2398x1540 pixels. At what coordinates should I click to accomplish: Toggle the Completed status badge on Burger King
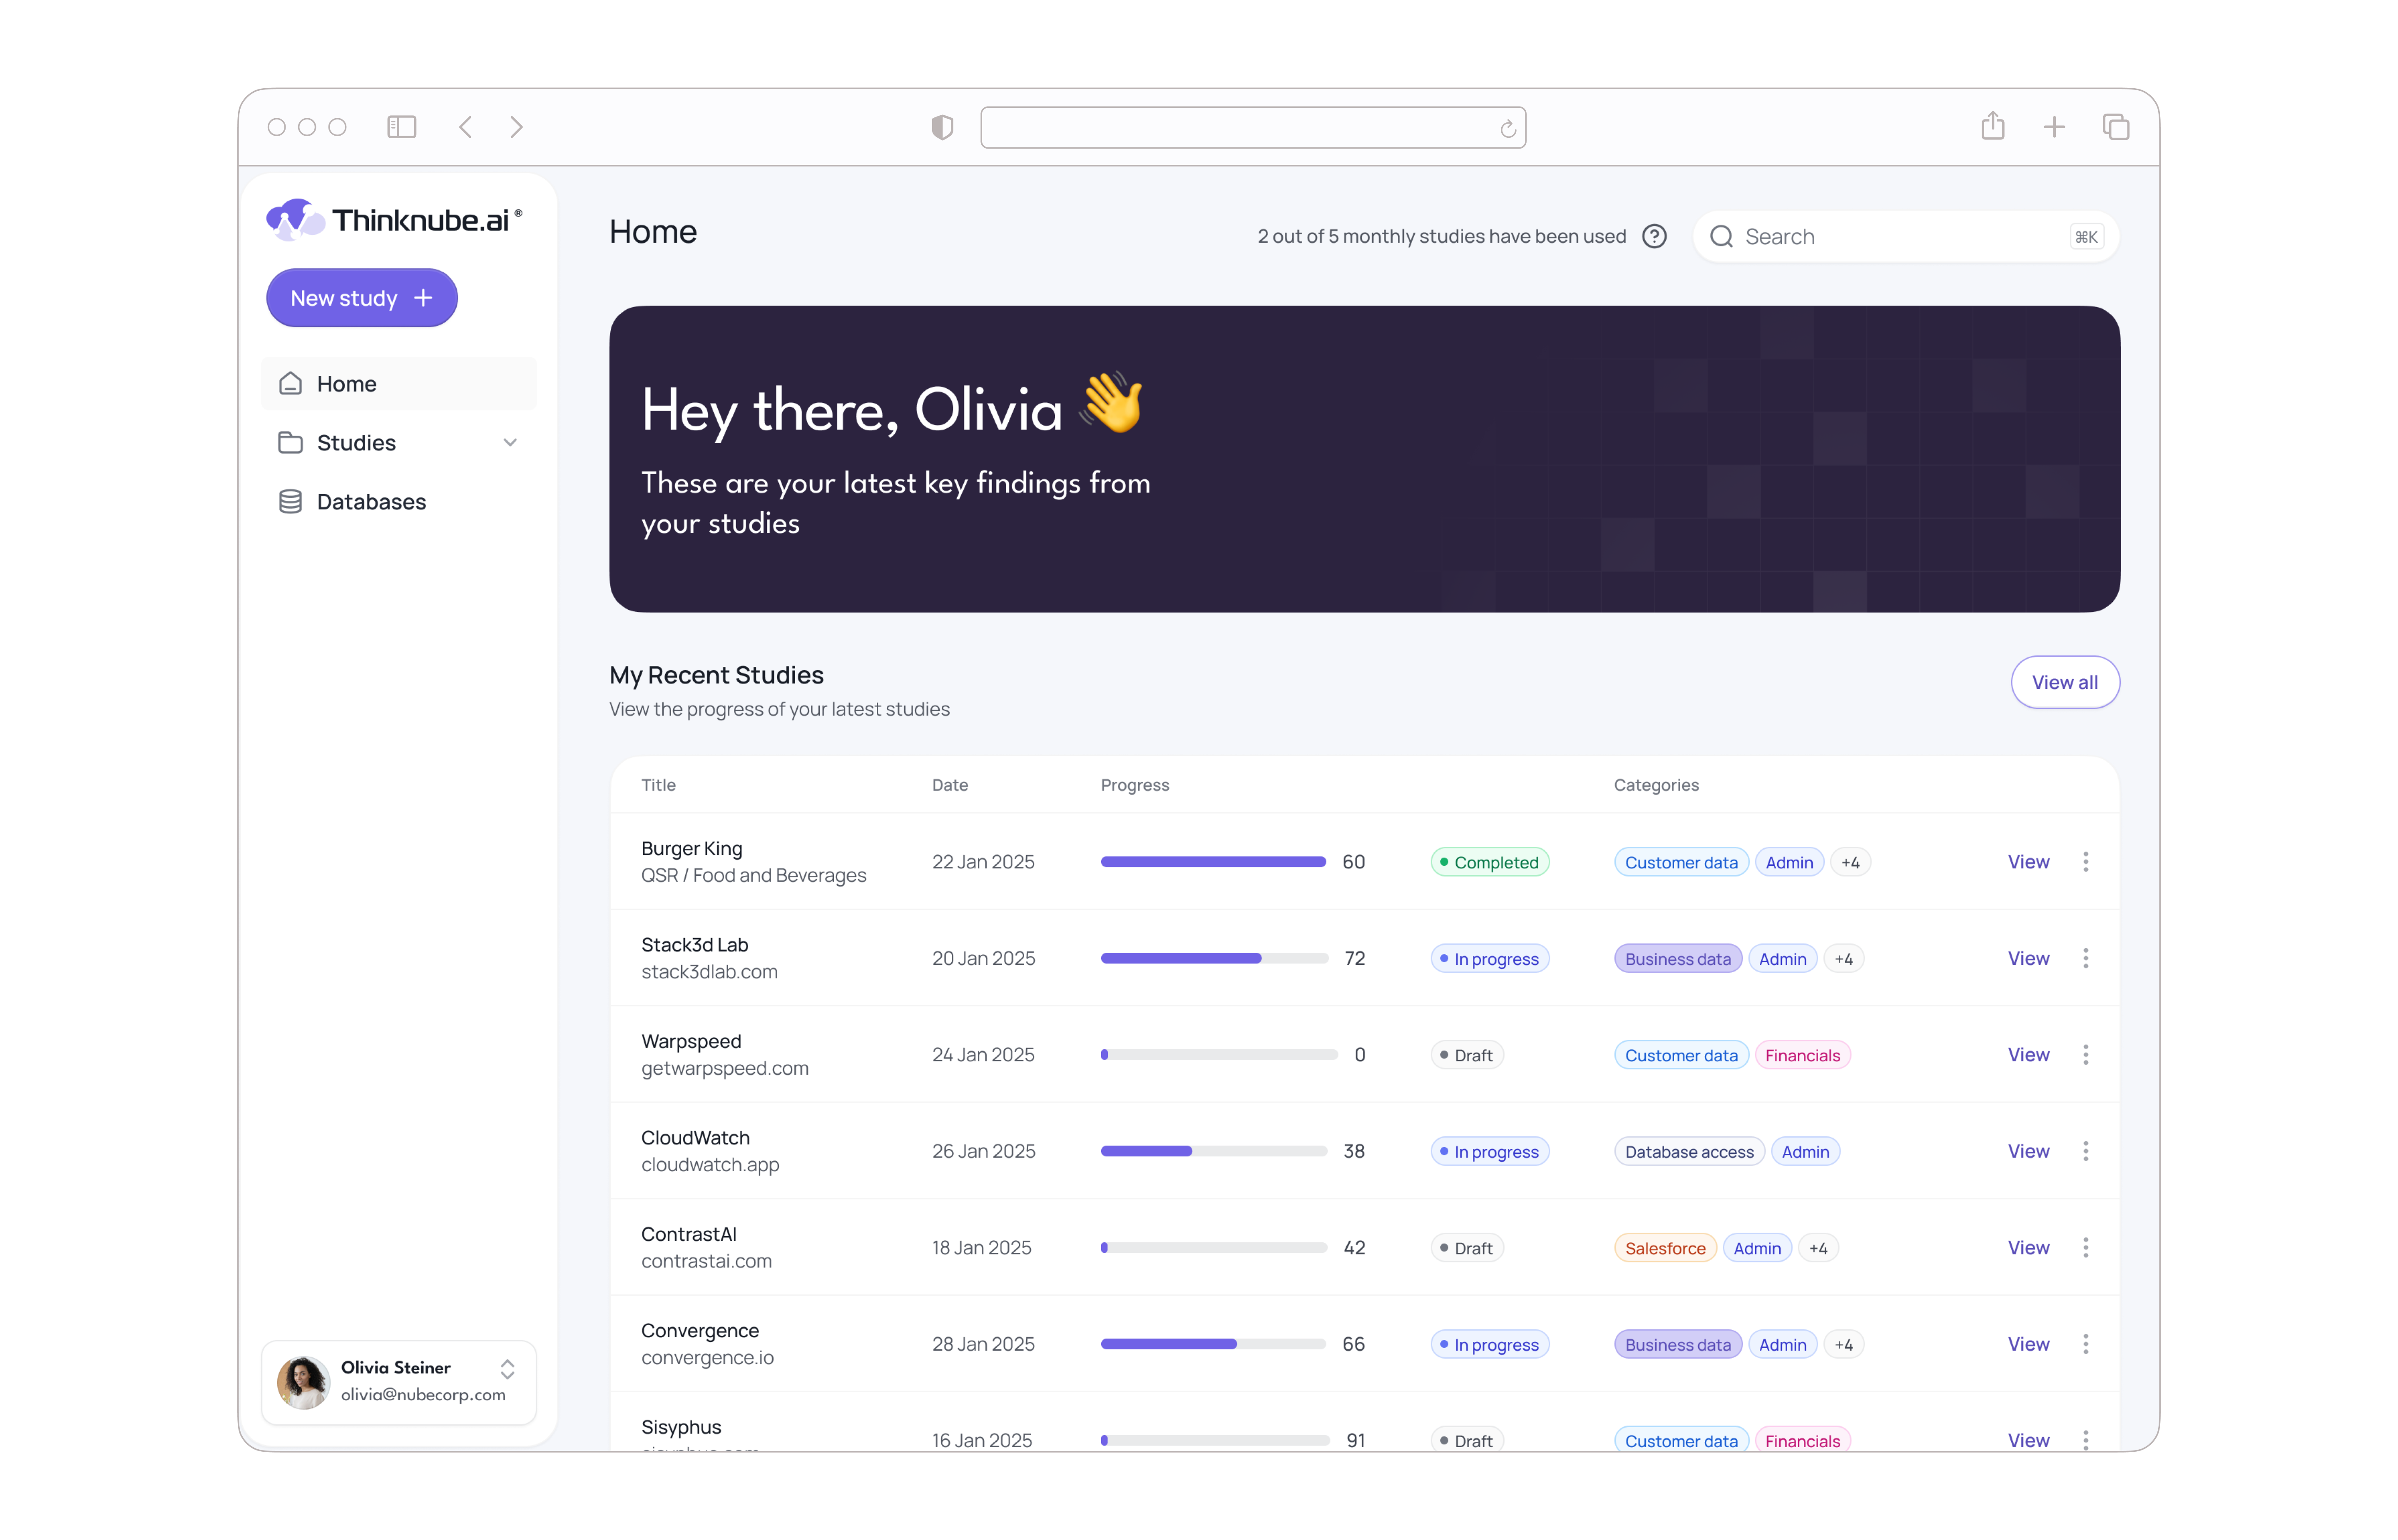tap(1489, 861)
